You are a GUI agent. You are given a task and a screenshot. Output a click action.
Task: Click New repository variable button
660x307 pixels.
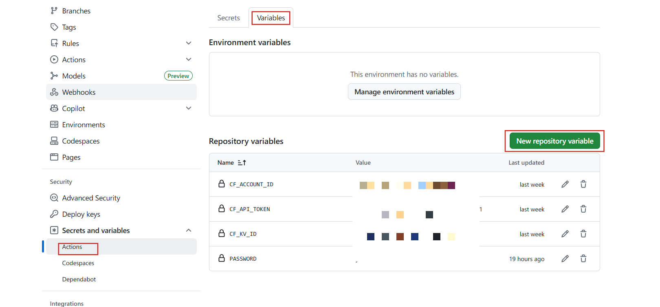pos(554,141)
